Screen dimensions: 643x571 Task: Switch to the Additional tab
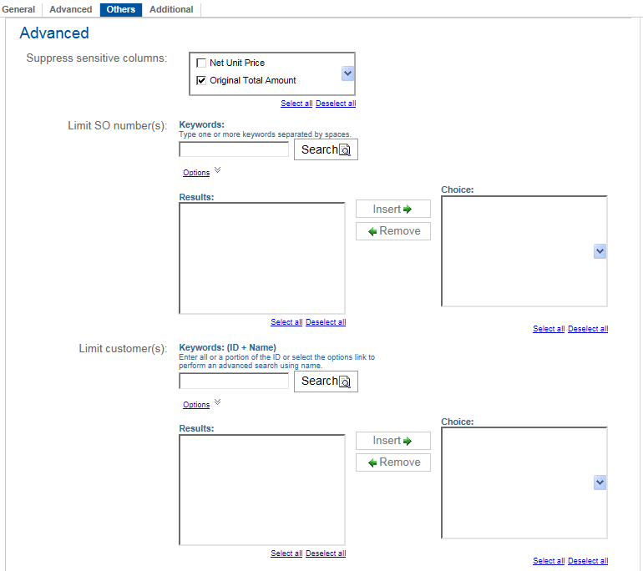point(171,10)
